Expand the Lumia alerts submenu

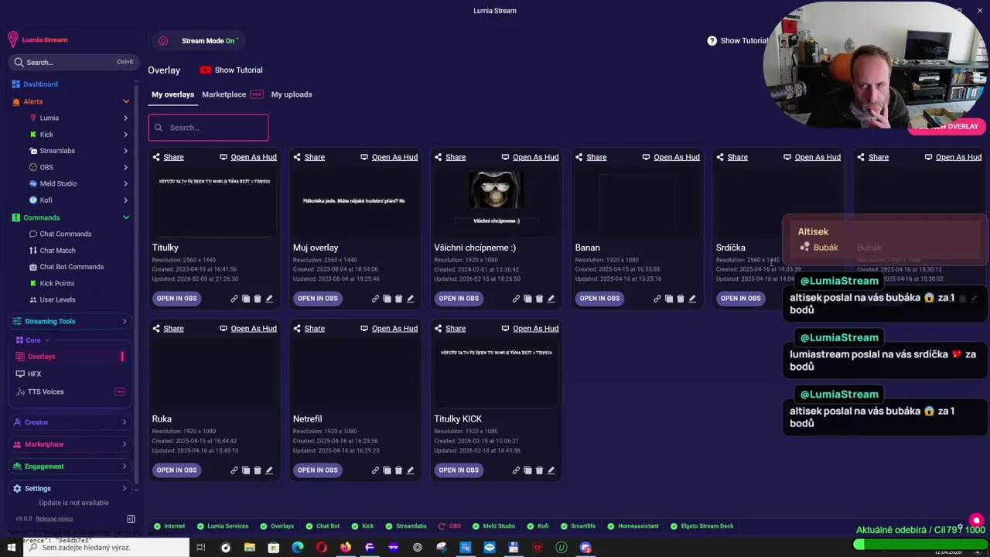(x=125, y=118)
